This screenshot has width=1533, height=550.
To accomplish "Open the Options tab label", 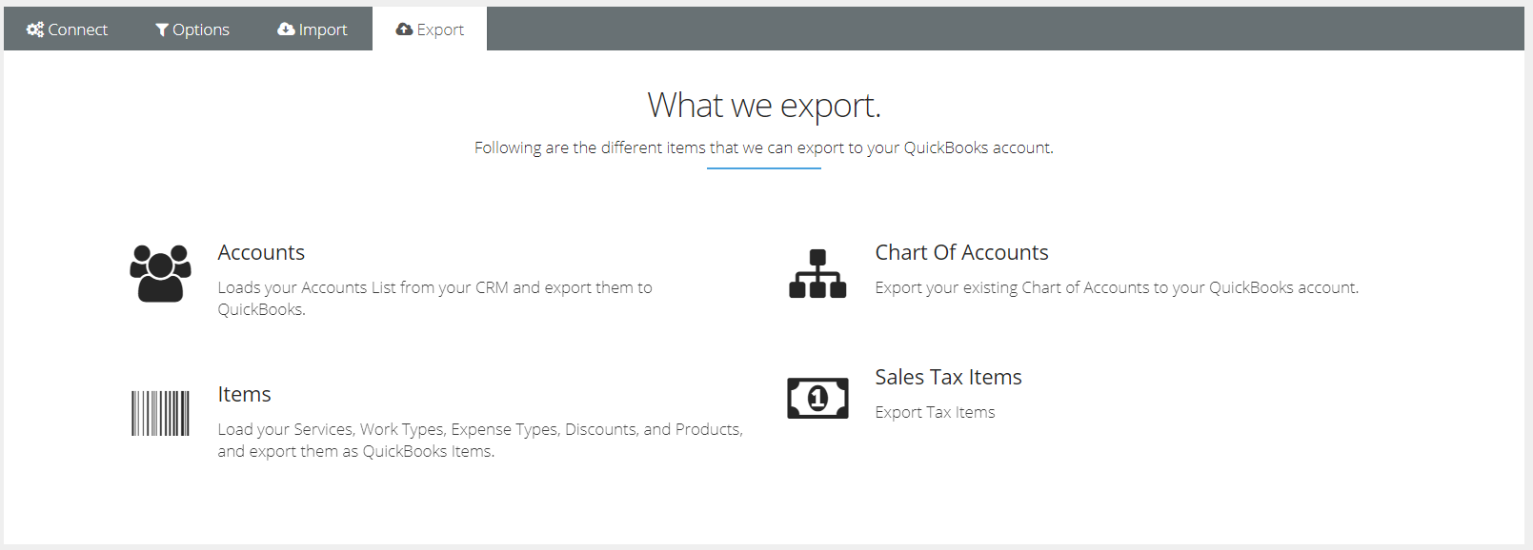I will click(201, 29).
